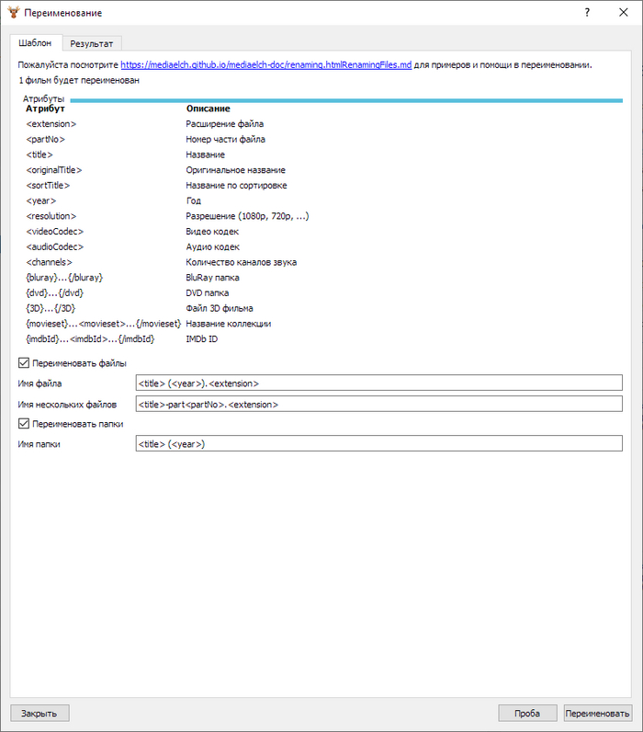The width and height of the screenshot is (643, 732).
Task: Click the MediaElch app icon in title bar
Action: click(14, 13)
